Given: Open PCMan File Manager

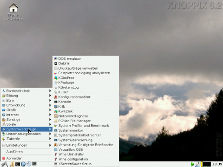Looking at the screenshot, I should coord(85,121).
